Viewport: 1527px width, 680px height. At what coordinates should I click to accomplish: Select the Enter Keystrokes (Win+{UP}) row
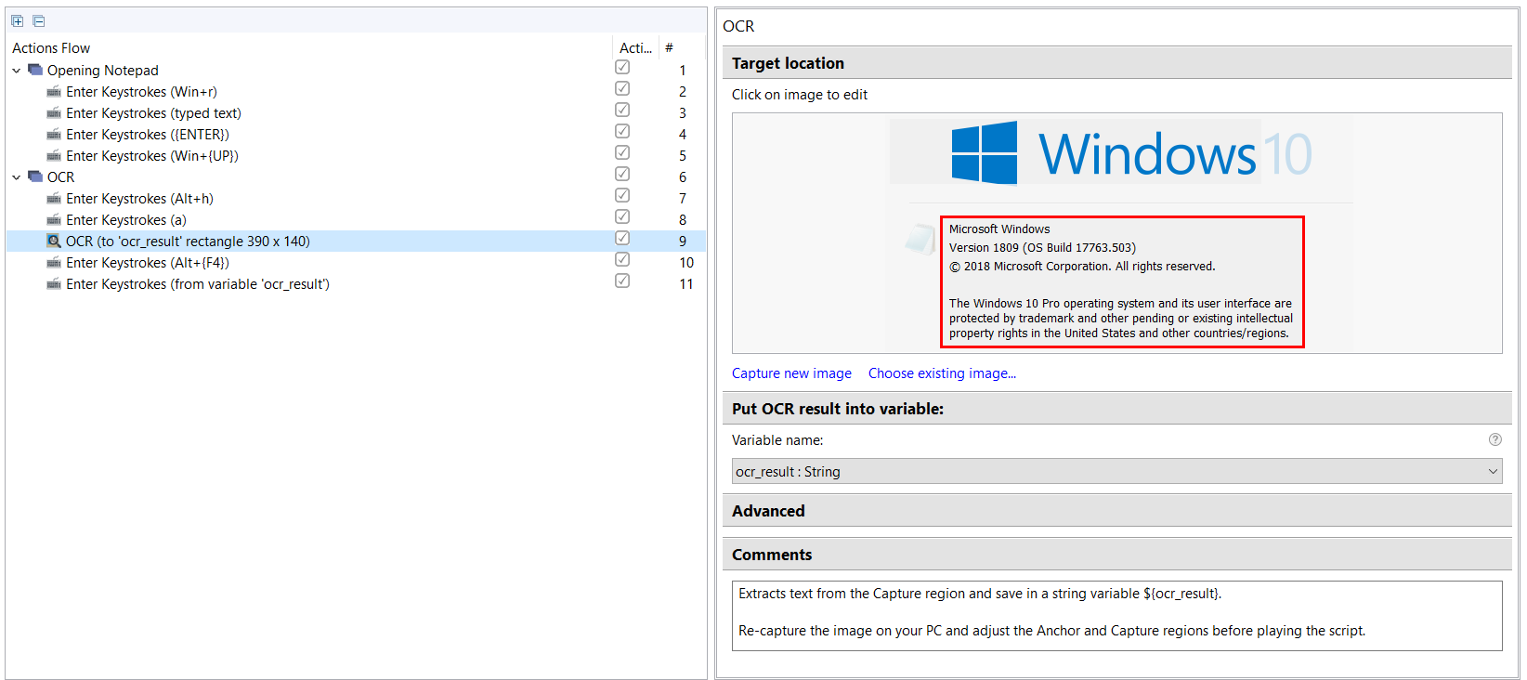[356, 156]
